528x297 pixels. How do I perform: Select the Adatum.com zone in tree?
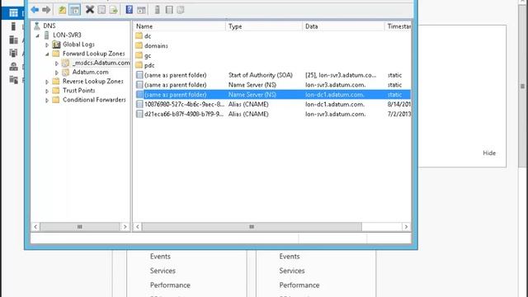click(x=90, y=72)
